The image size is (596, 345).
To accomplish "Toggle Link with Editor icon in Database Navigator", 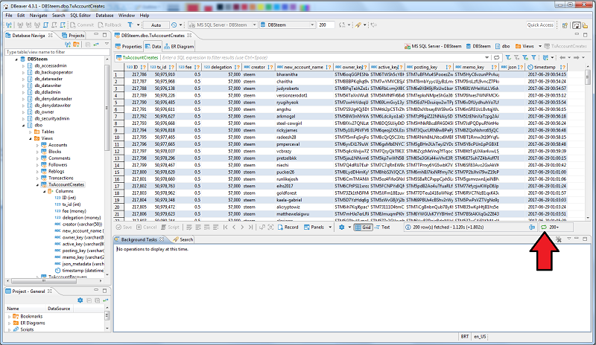I will [96, 45].
